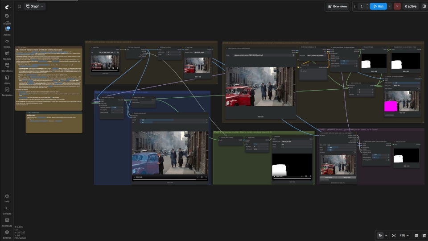This screenshot has width=428, height=241.
Task: Open the Console panel
Action: point(7,210)
